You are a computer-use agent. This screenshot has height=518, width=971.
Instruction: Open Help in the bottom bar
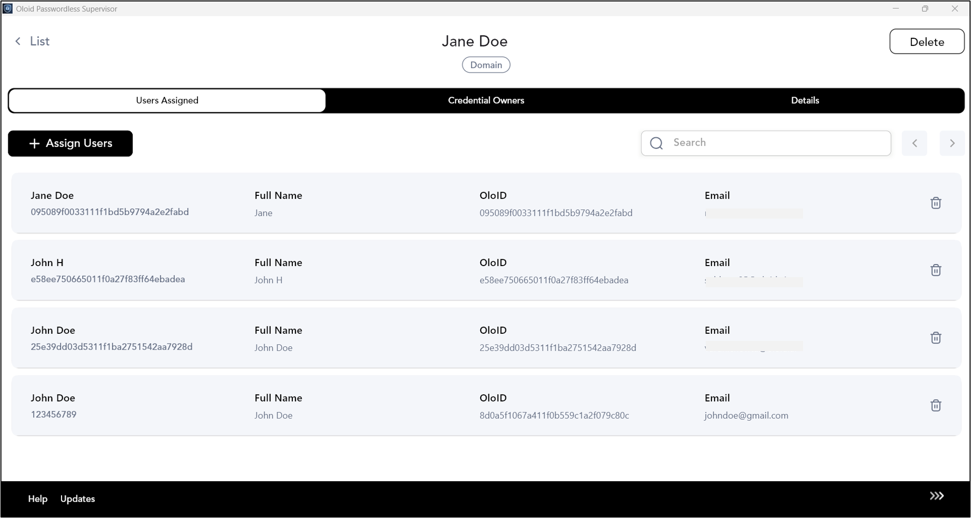tap(38, 499)
